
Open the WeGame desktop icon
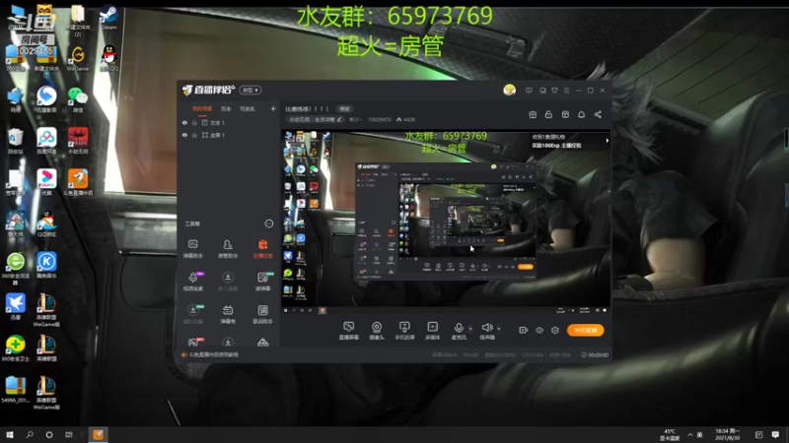[x=78, y=58]
